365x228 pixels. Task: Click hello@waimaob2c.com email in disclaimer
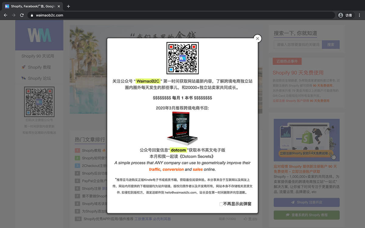(x=181, y=192)
